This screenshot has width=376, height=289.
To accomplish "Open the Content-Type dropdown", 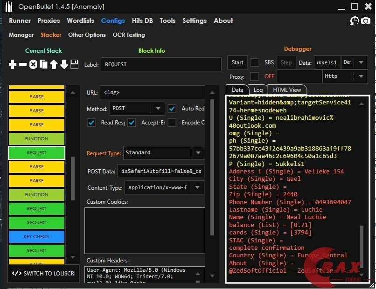I will pos(197,188).
